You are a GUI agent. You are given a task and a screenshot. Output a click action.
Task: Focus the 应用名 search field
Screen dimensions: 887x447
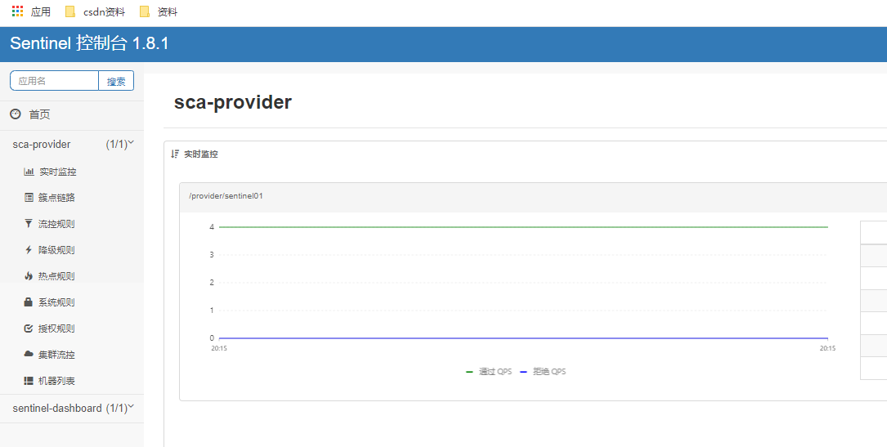[x=54, y=81]
